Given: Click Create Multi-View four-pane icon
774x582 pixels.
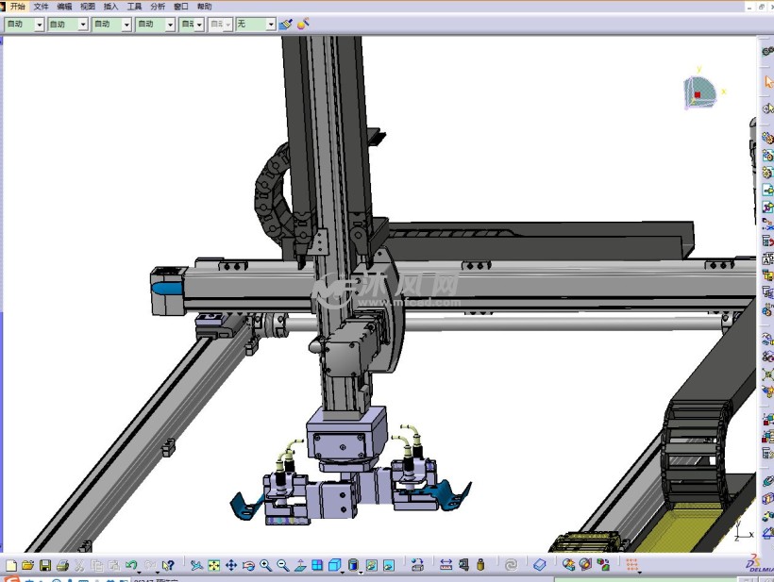Looking at the screenshot, I should pos(317,565).
